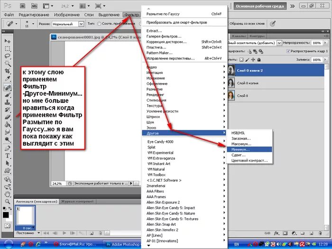Image resolution: width=332 pixels, height=249 pixels.
Task: Click the Заливка 100% field
Action: [317, 60]
